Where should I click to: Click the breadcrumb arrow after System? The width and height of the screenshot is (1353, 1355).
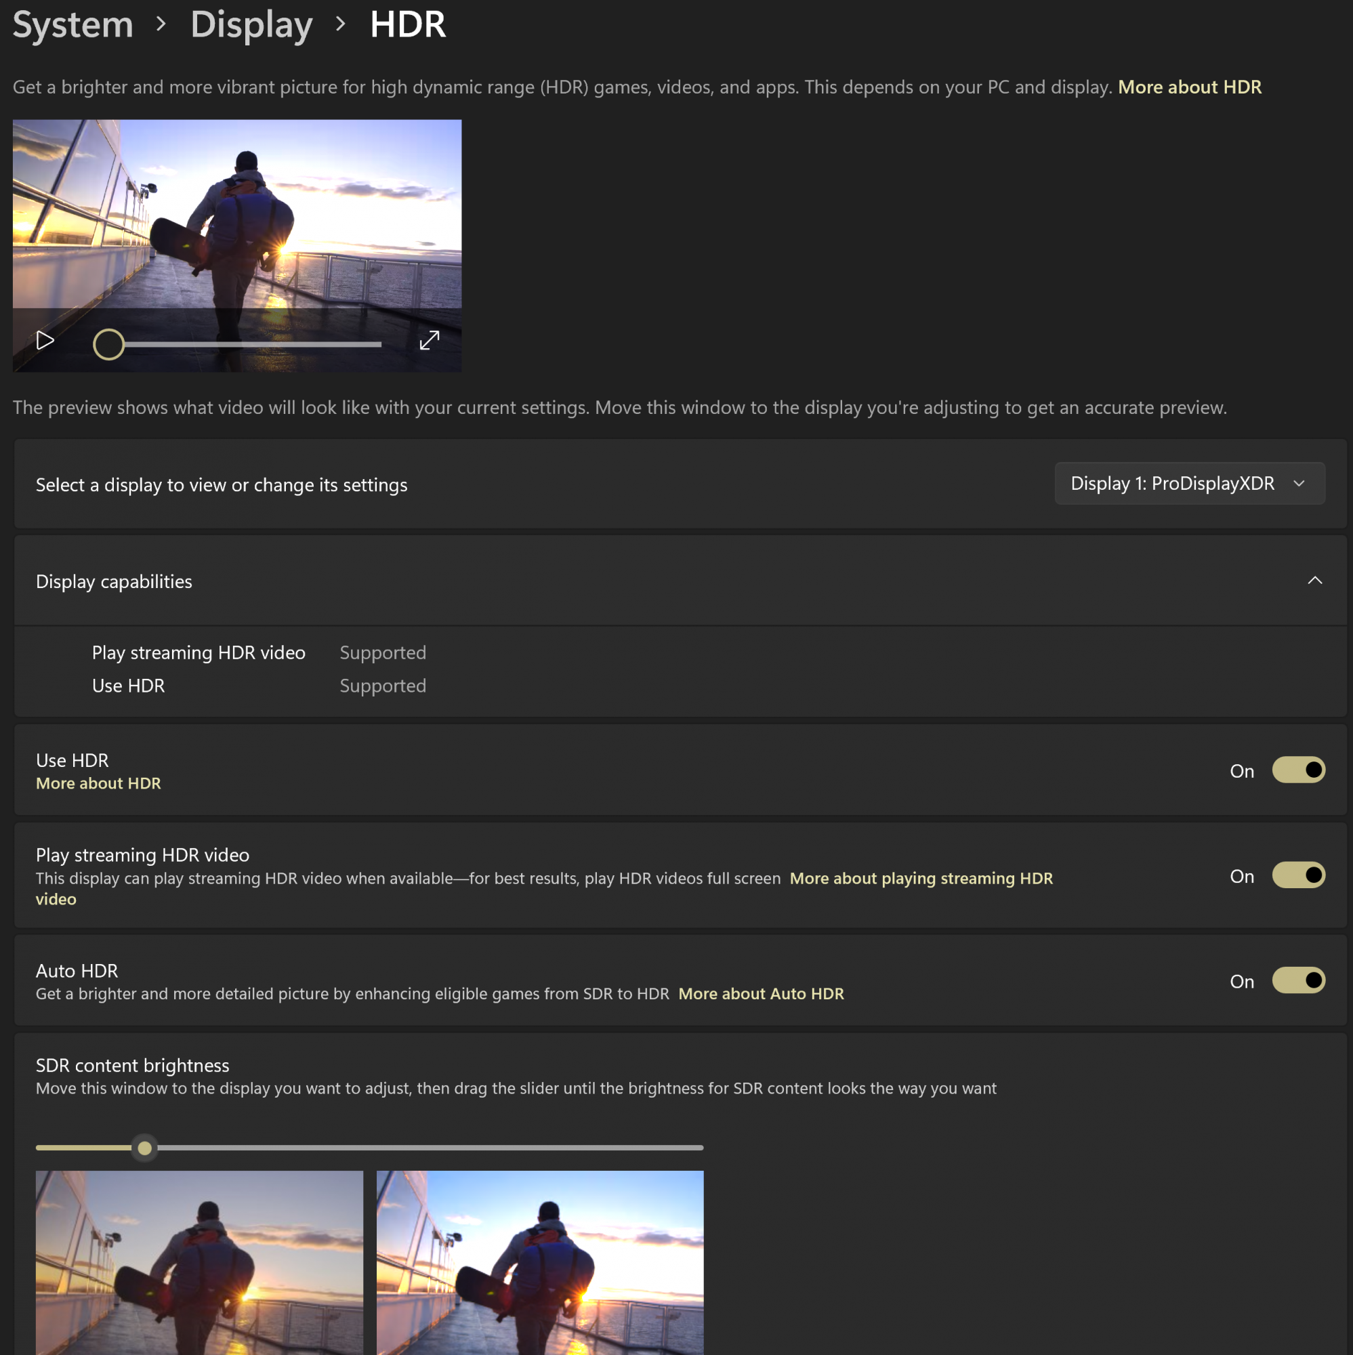[x=161, y=24]
